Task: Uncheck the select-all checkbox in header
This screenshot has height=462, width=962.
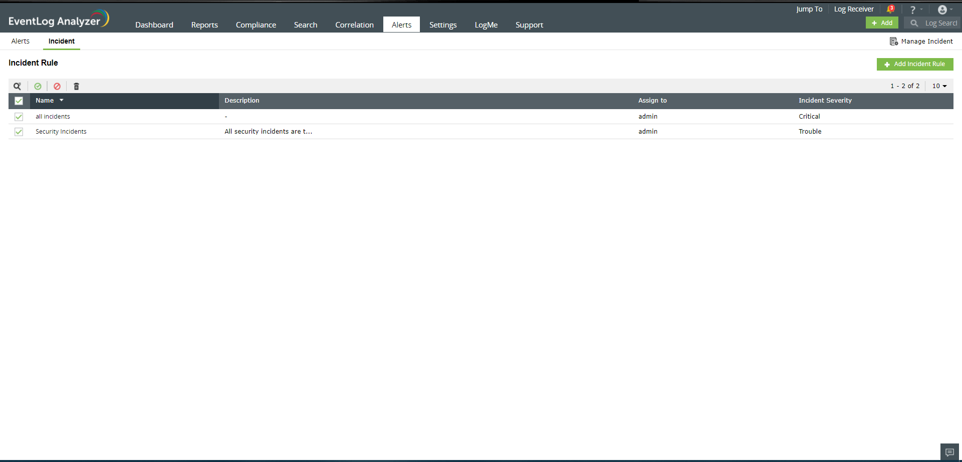Action: pyautogui.click(x=19, y=101)
